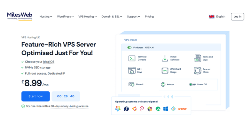Follow the 'ideal OS' link

49,62
